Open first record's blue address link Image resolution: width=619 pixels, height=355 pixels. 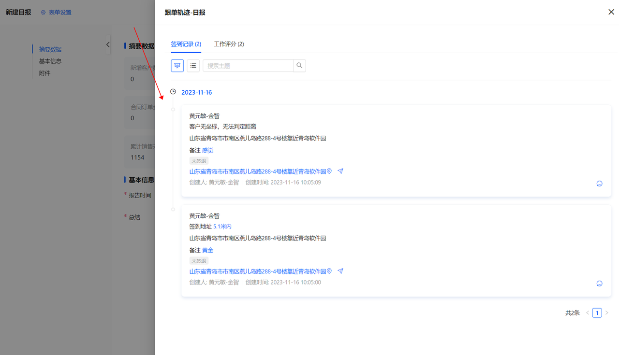pyautogui.click(x=257, y=171)
